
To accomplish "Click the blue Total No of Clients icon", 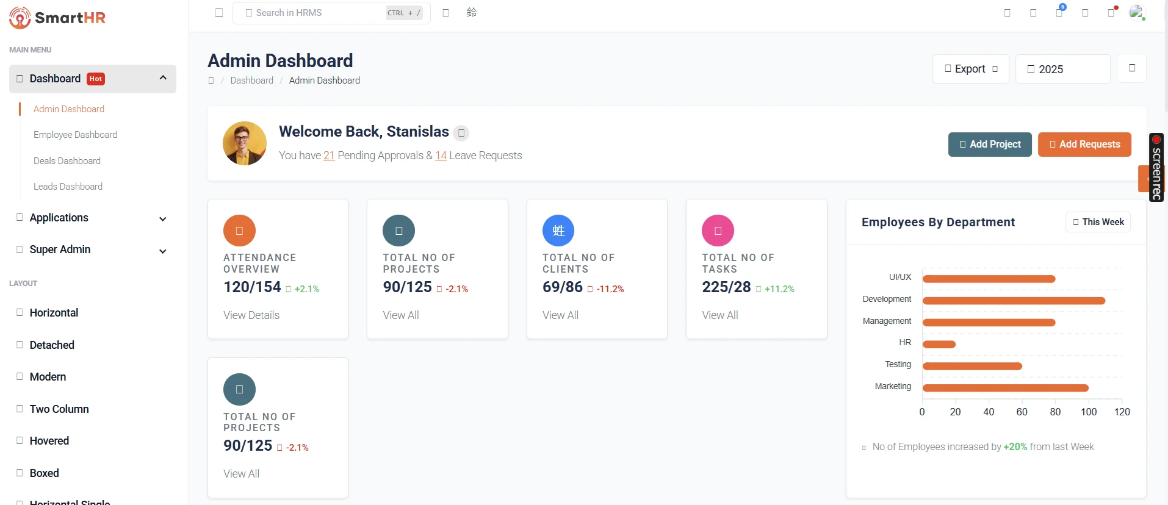I will coord(558,231).
